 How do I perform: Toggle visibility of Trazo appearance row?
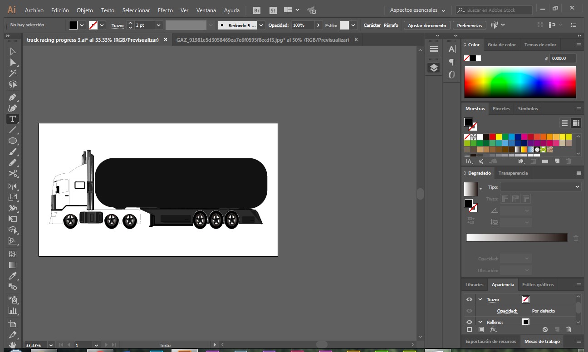pyautogui.click(x=469, y=299)
